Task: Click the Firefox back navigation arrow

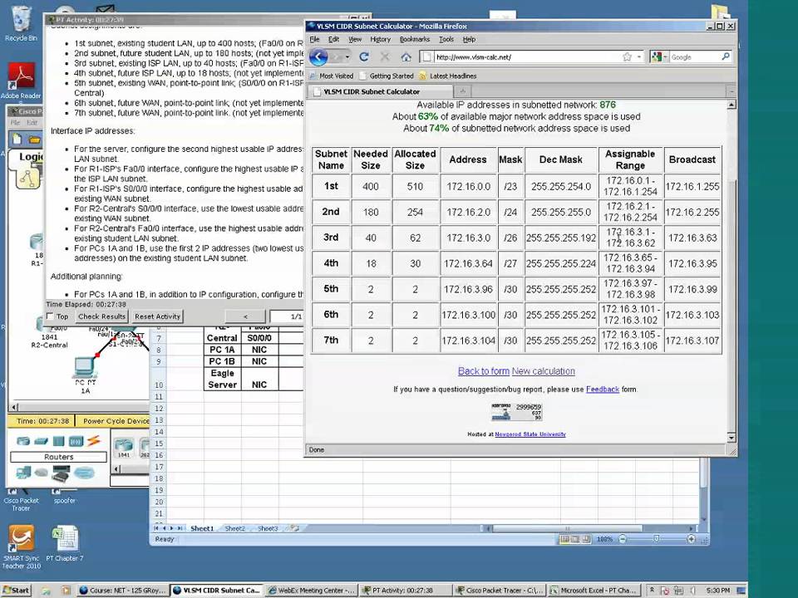Action: [318, 57]
